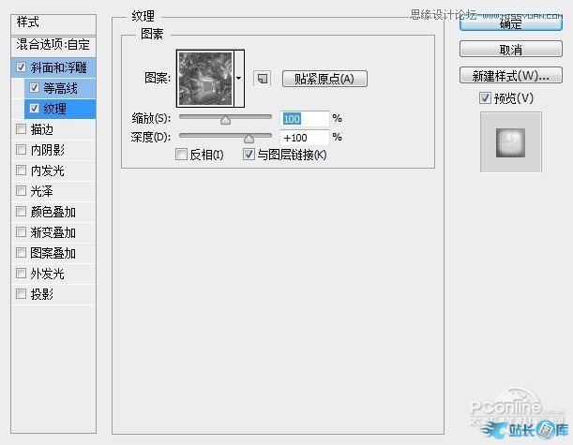Click the 新建样式(W)... button
Image resolution: width=573 pixels, height=445 pixels.
coord(510,76)
